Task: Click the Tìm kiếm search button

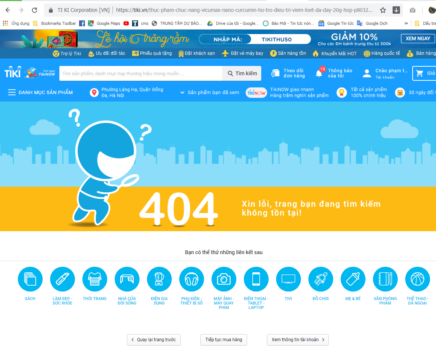Action: [x=242, y=73]
